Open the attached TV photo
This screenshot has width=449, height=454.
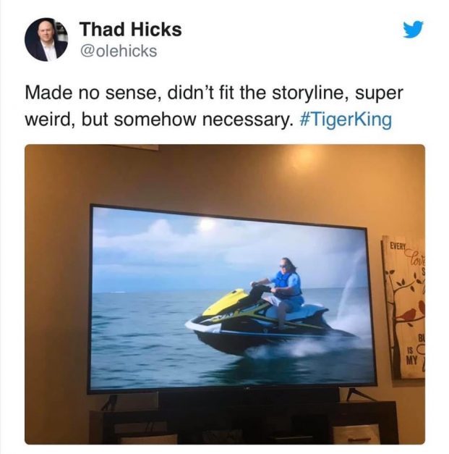(225, 294)
